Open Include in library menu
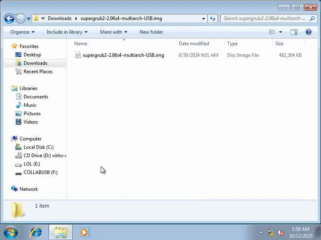The width and height of the screenshot is (321, 240). (x=67, y=32)
